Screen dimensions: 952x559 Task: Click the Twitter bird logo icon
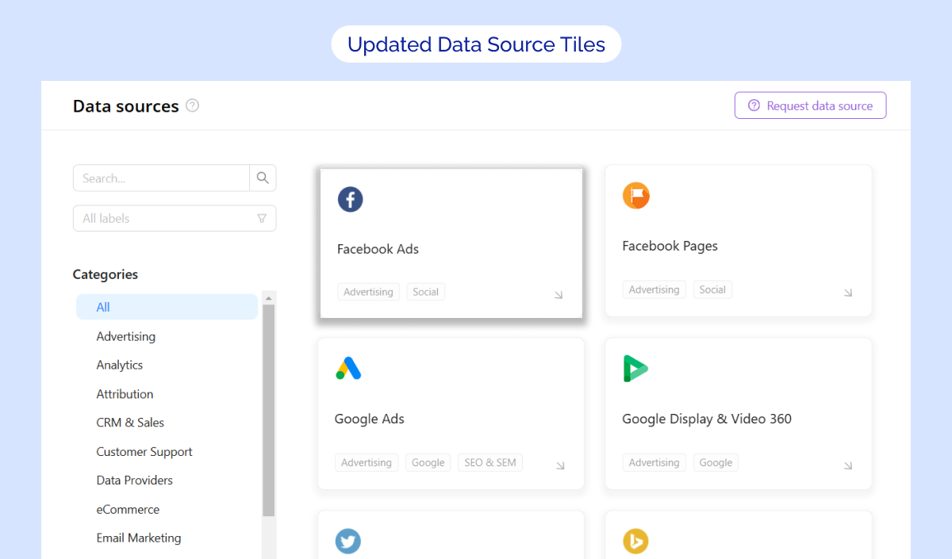pos(348,542)
